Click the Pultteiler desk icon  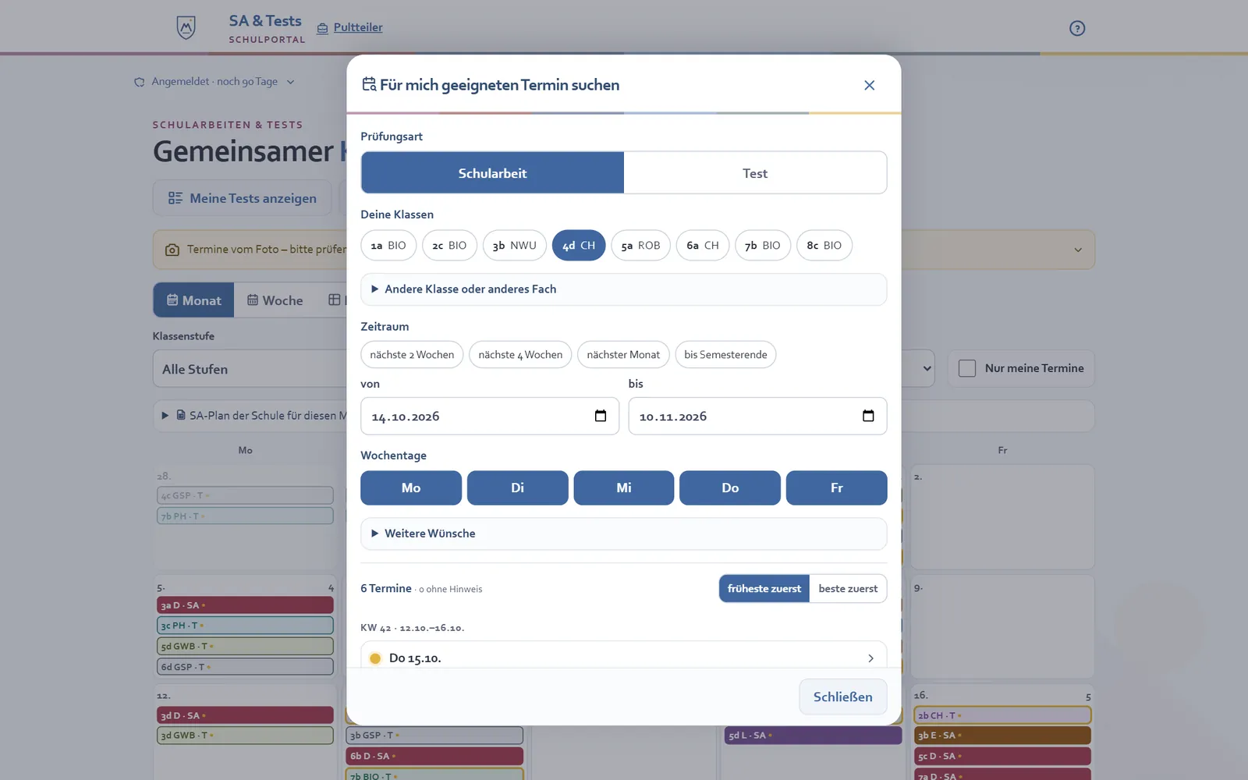pos(322,28)
